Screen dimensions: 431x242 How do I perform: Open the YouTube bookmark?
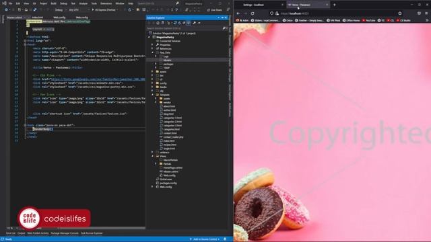tap(368, 20)
